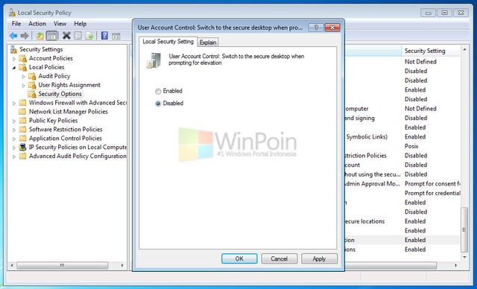Click the Security Settings root icon
477x289 pixels.
coord(13,49)
